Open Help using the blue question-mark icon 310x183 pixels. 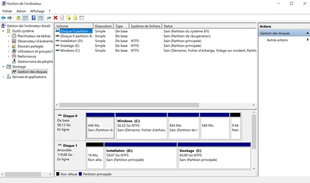(x=34, y=18)
